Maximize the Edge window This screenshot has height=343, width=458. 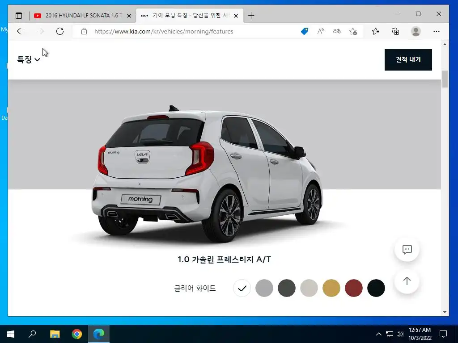click(x=418, y=14)
